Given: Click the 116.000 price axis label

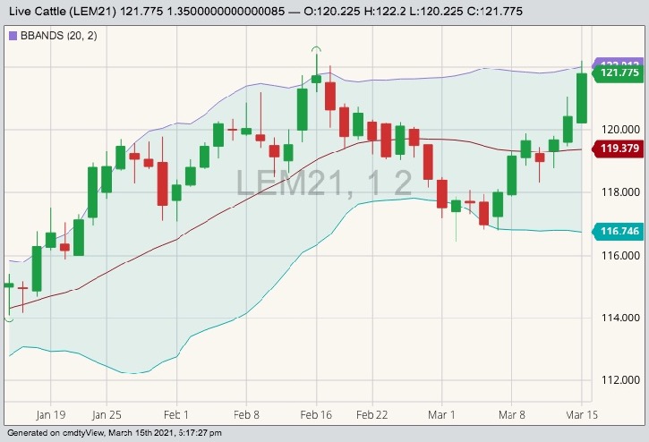Looking at the screenshot, I should click(x=620, y=255).
